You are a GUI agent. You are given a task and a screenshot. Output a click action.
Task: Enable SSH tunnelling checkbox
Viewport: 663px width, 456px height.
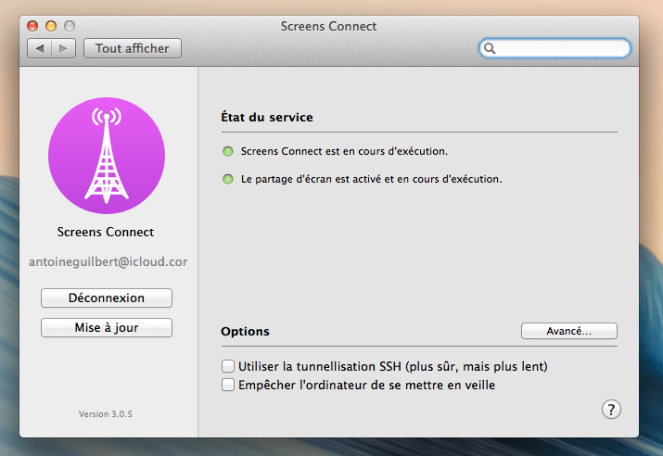point(228,366)
